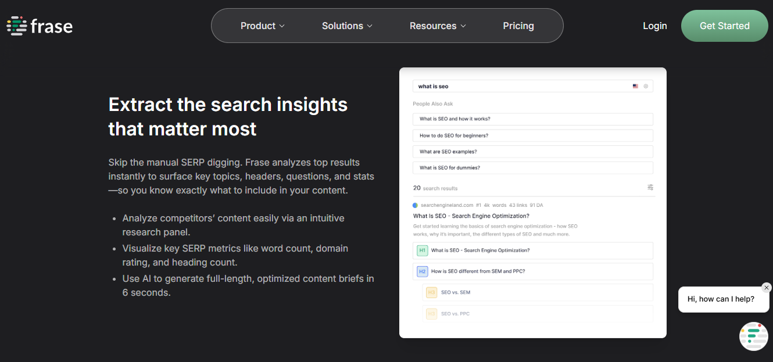This screenshot has width=773, height=362.
Task: Click the US flag icon in search box
Action: 635,87
